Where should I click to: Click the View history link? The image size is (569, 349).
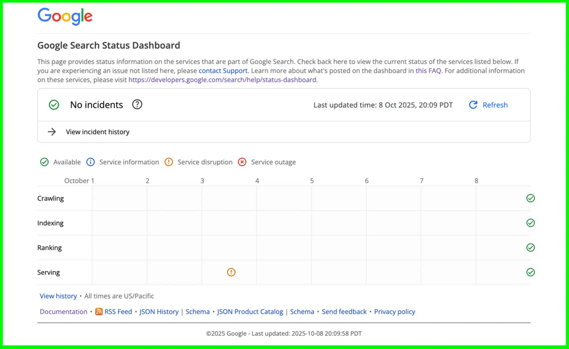coord(58,296)
